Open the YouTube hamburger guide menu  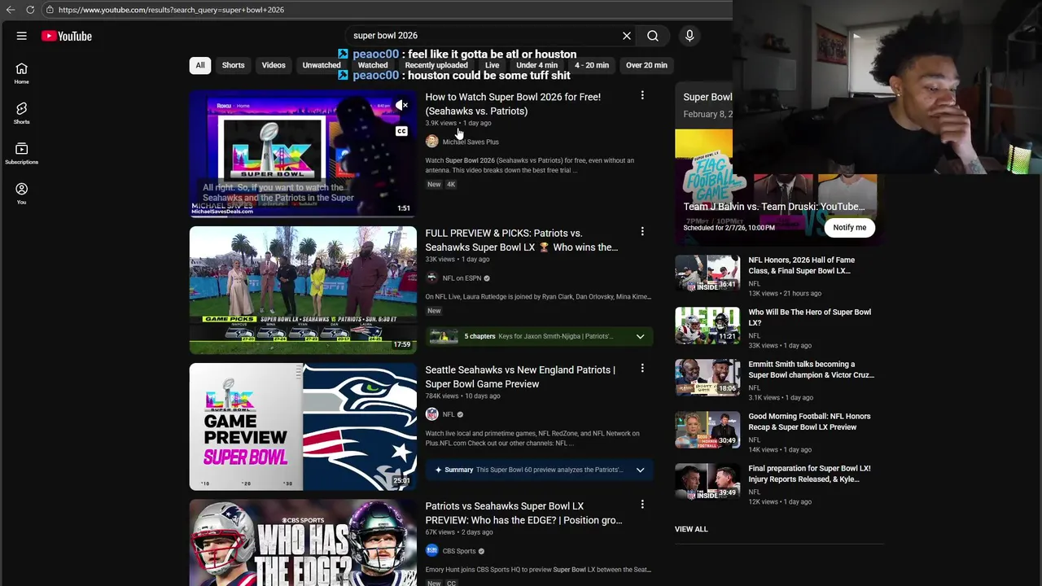click(x=22, y=36)
